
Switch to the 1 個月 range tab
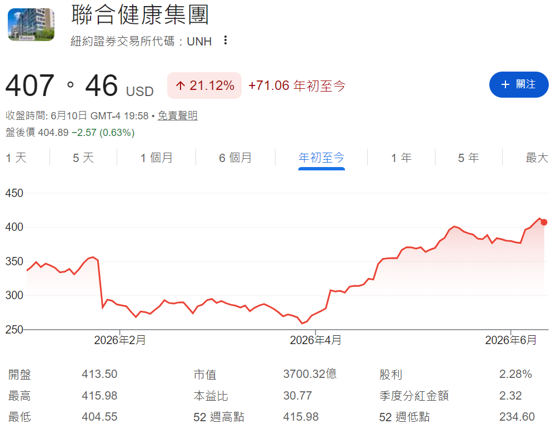click(157, 158)
